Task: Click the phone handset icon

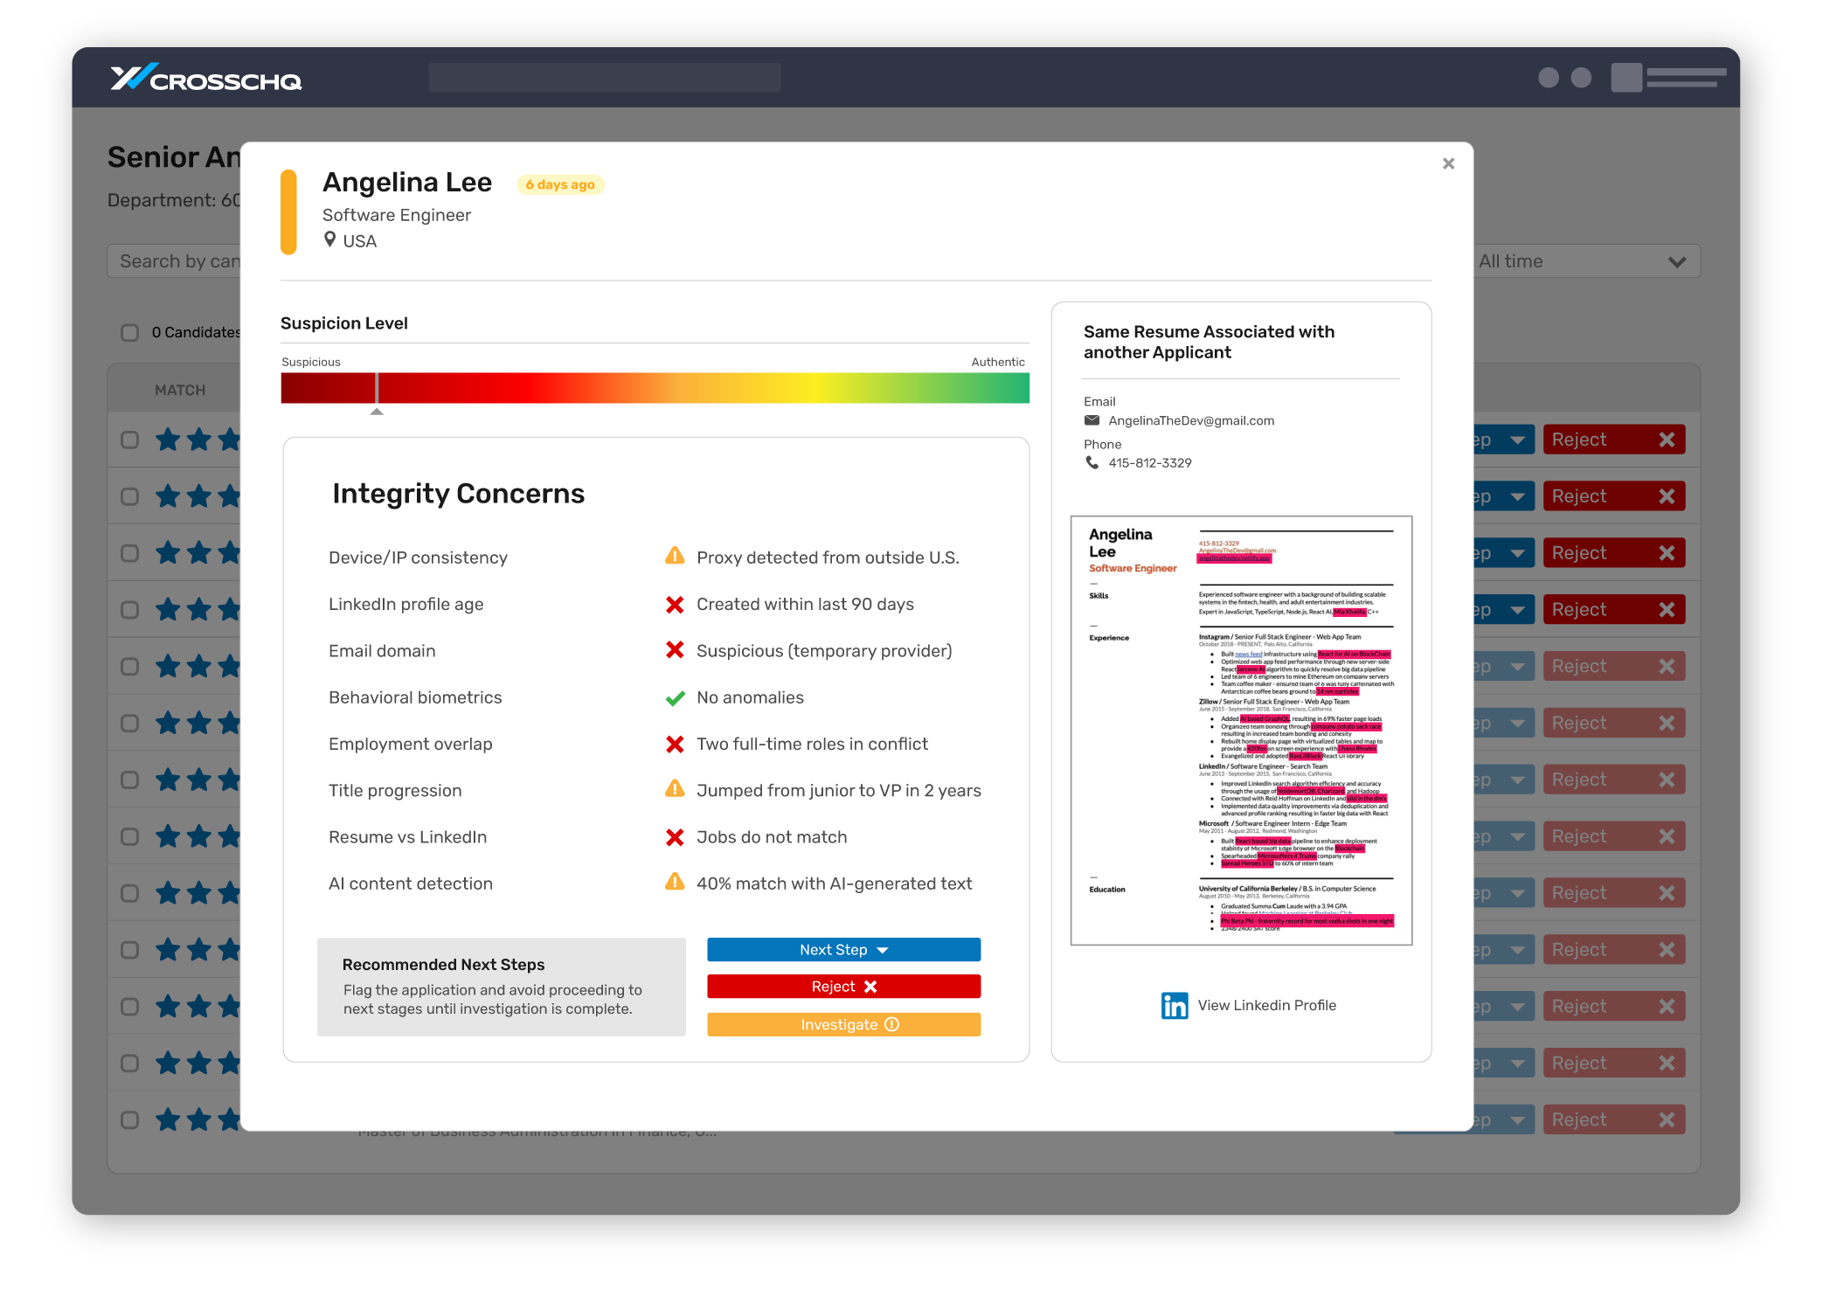Action: (x=1092, y=462)
